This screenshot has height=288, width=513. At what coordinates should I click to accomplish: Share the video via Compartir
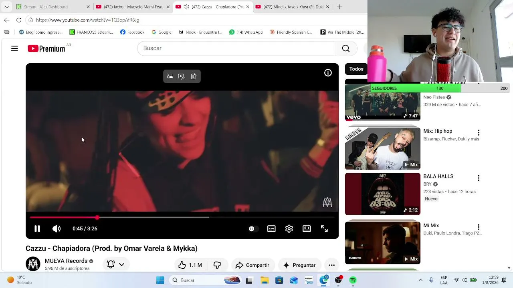(x=252, y=265)
